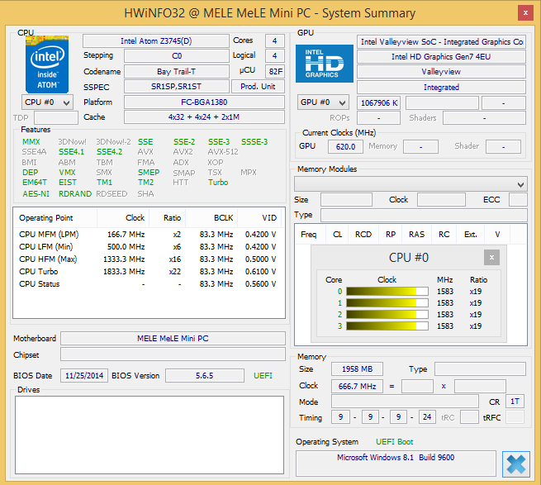Click the Intel Atom Z3745(D) name field
Screen dimensions: 541x485
tap(156, 40)
